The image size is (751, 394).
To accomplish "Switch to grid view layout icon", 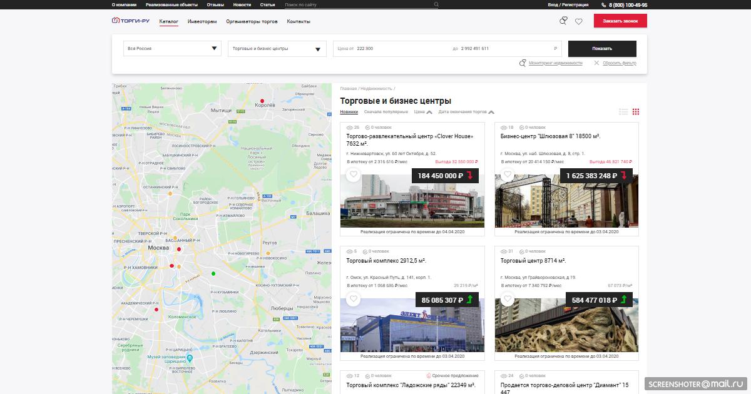I will point(636,112).
